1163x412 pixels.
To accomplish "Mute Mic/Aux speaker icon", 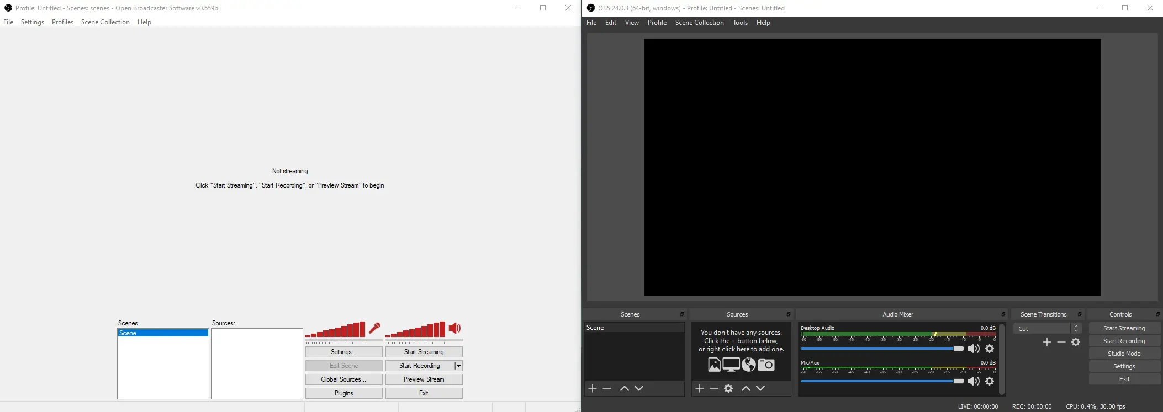I will [974, 381].
